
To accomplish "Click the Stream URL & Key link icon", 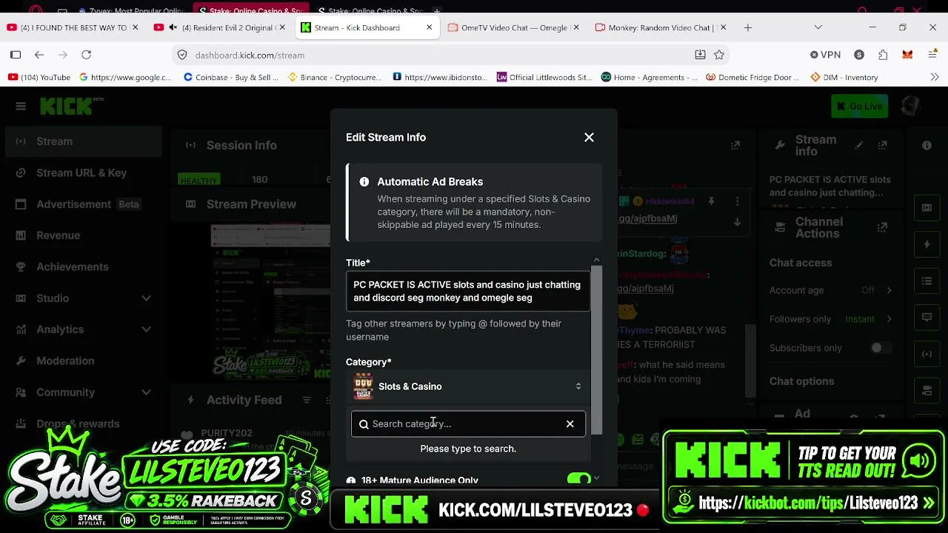I will point(21,172).
